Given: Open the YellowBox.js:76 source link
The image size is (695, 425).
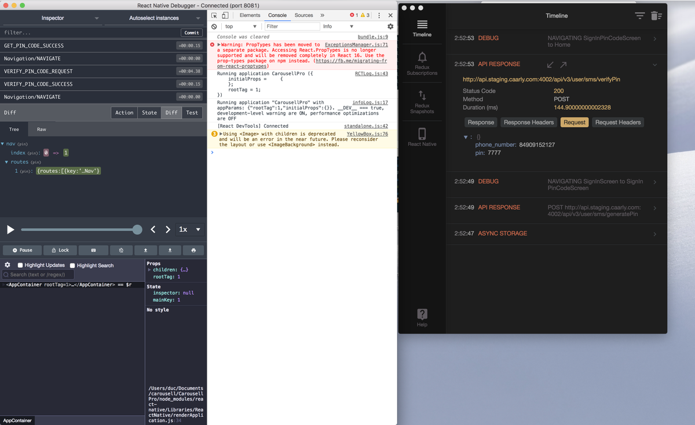Looking at the screenshot, I should click(367, 134).
